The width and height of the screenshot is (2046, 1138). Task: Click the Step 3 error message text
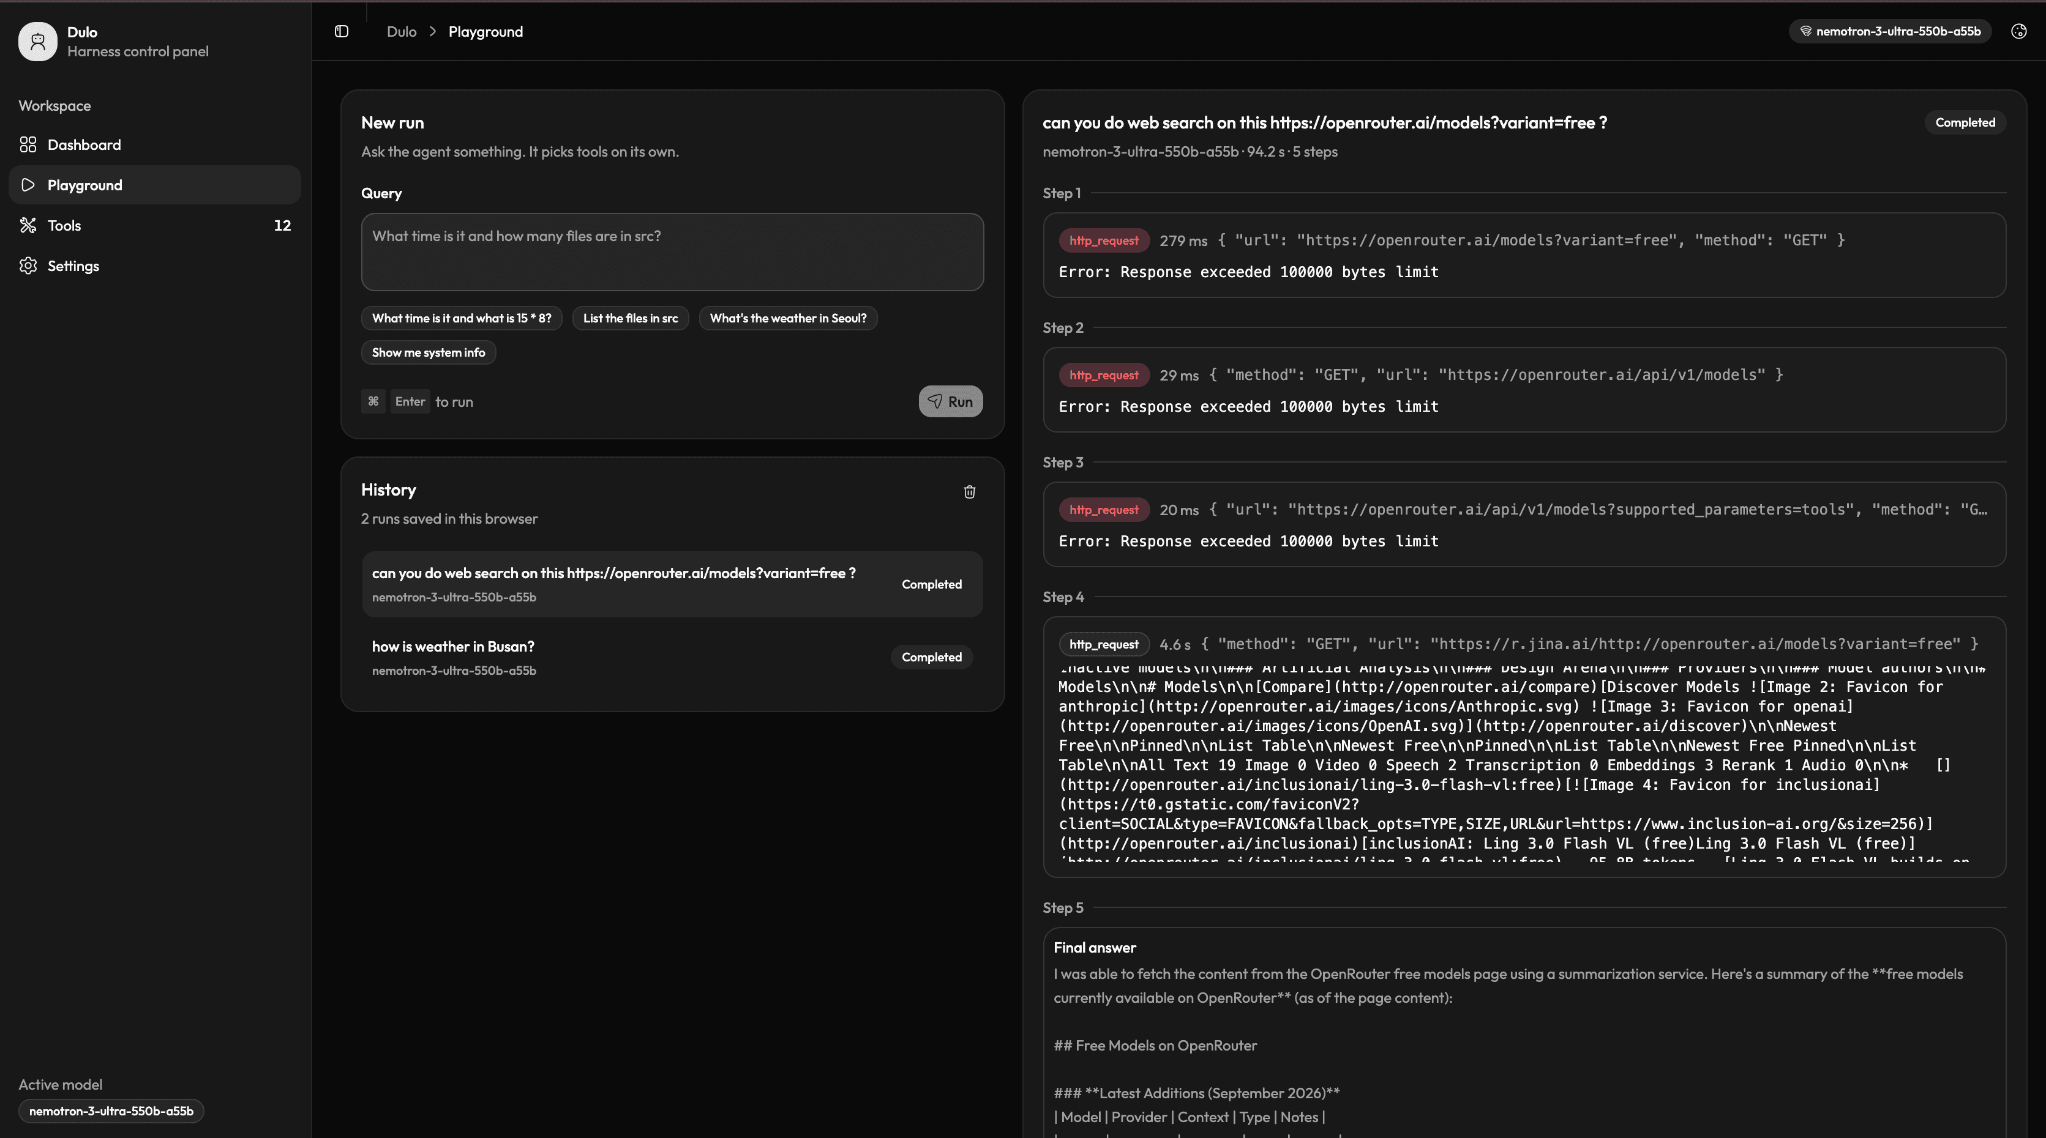[1248, 541]
